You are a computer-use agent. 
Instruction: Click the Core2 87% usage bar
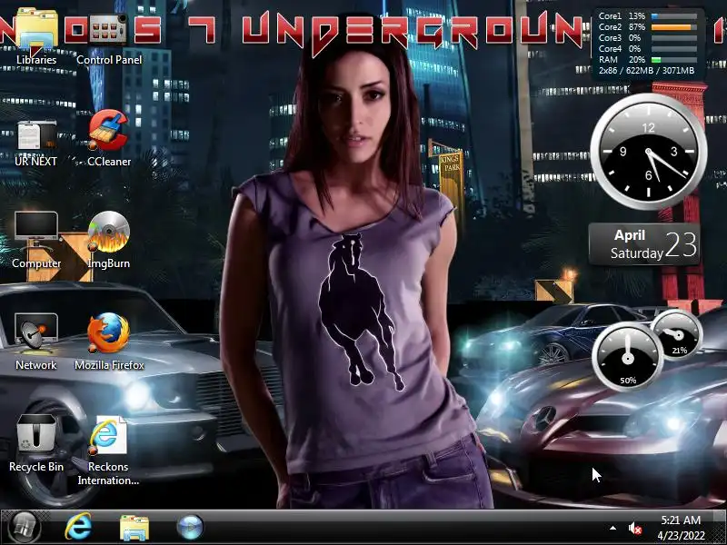coord(673,27)
